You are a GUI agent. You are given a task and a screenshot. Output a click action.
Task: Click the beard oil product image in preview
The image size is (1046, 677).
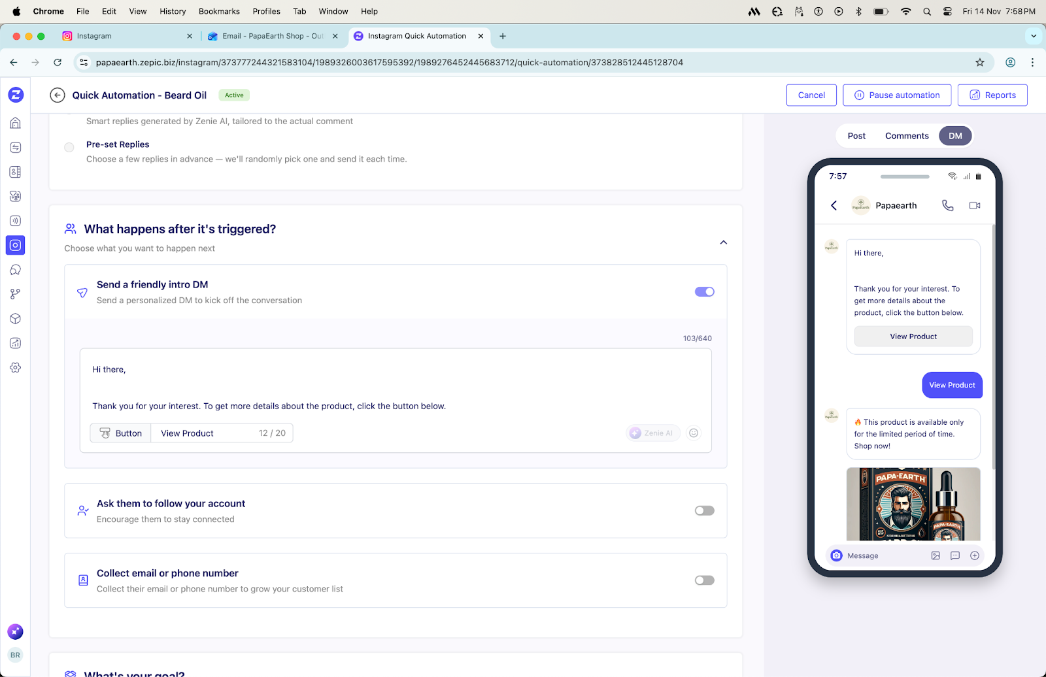pos(913,504)
